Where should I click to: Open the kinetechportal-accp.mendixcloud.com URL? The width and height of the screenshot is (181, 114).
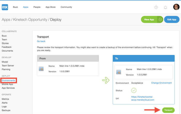click(142, 98)
